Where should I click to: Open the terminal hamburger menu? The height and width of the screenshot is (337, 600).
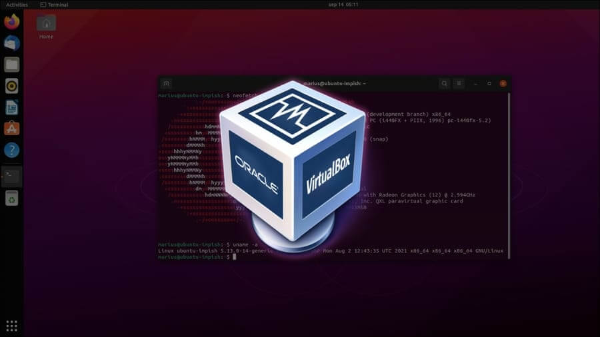tap(459, 84)
